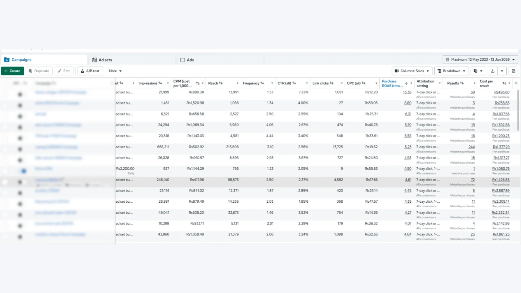The width and height of the screenshot is (521, 293).
Task: Toggle the first campaign row switch
Action: tap(20, 94)
